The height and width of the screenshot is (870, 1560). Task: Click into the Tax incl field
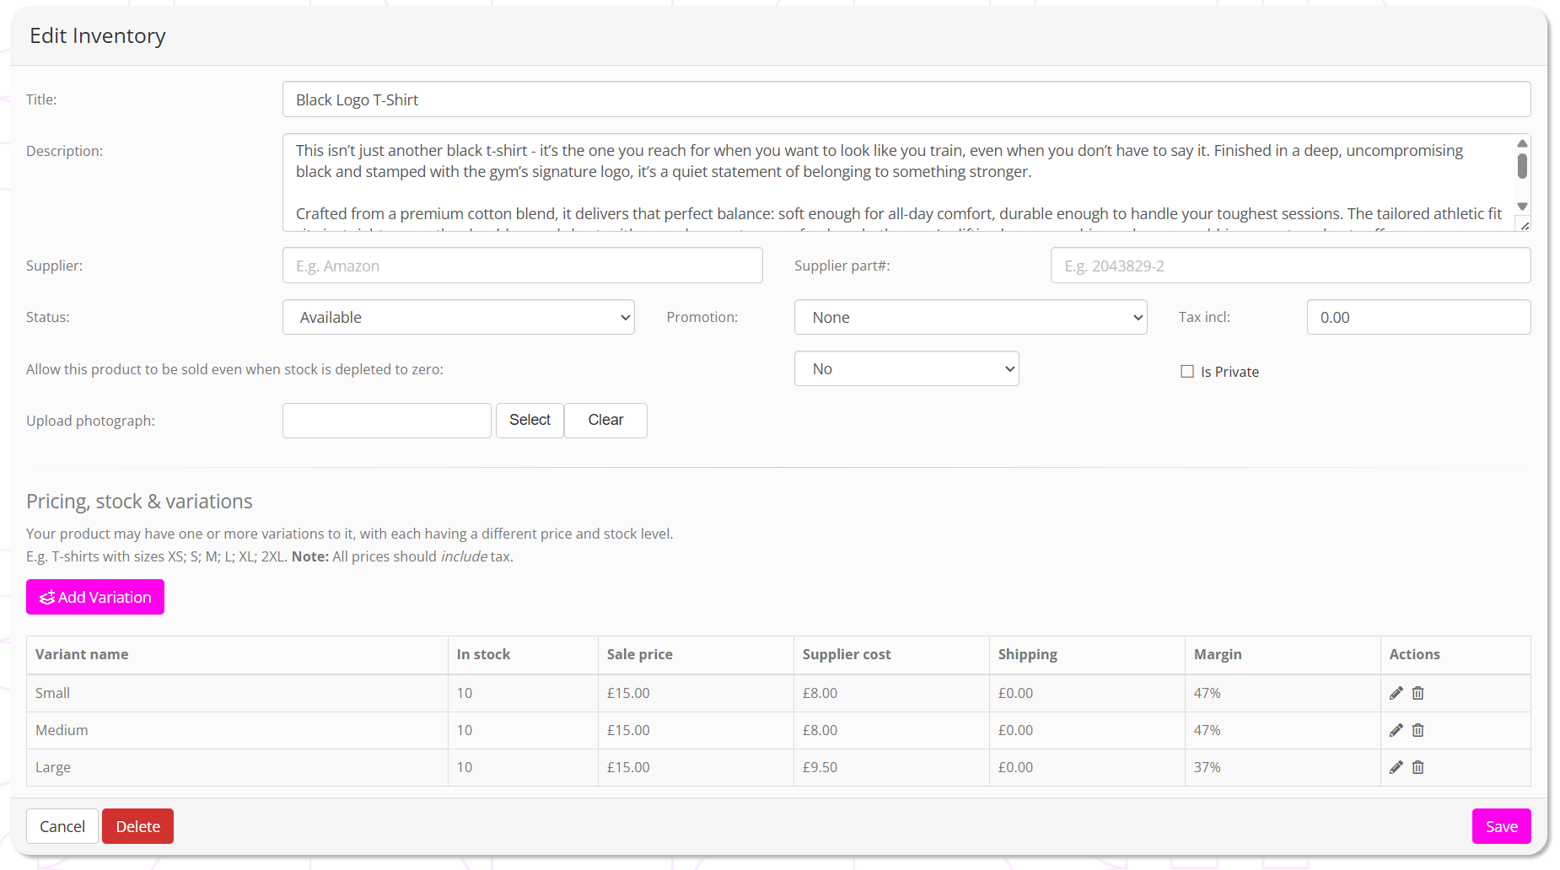(x=1417, y=317)
